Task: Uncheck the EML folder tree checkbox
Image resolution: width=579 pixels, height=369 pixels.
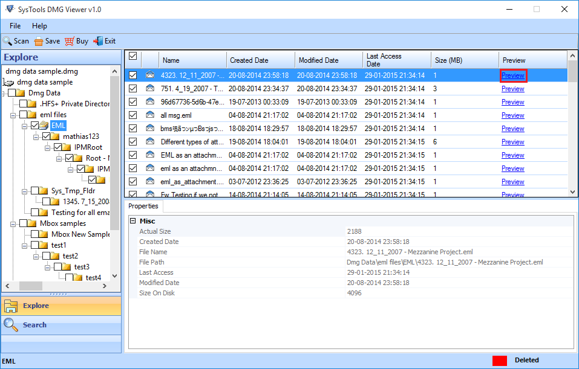Action: [34, 126]
